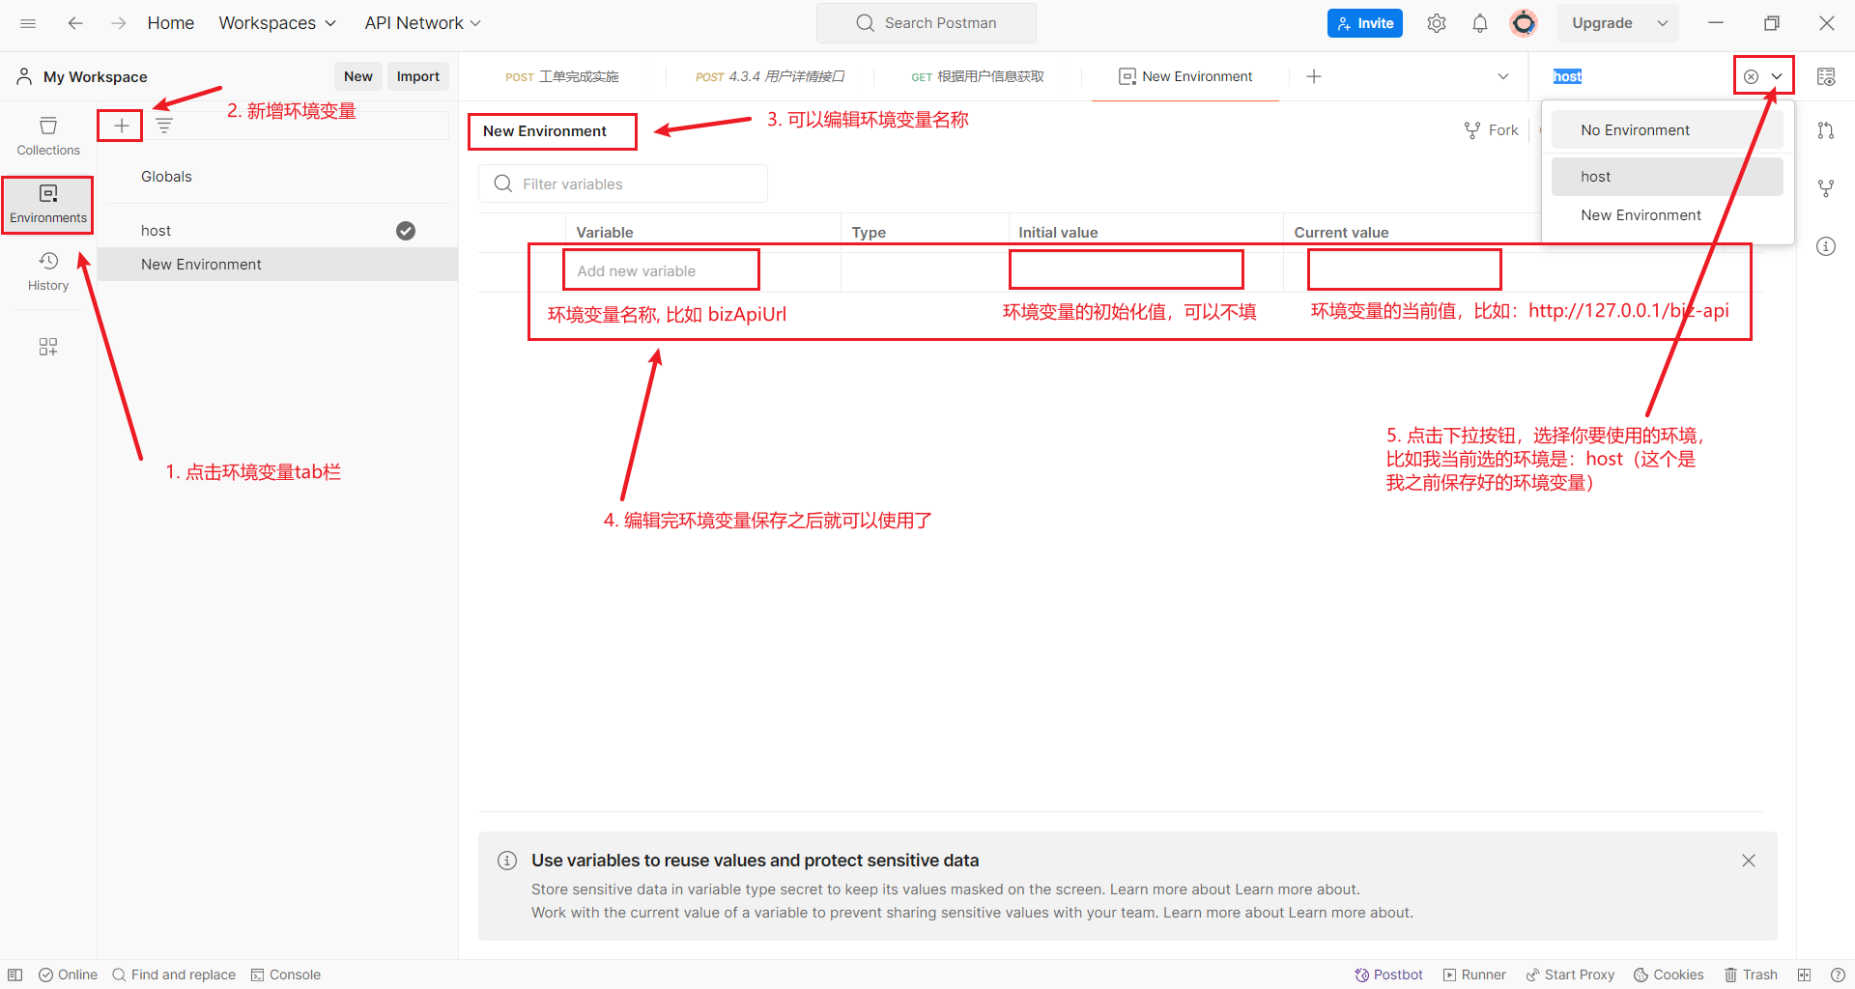This screenshot has width=1855, height=989.
Task: Open Find and replace
Action: 174,975
